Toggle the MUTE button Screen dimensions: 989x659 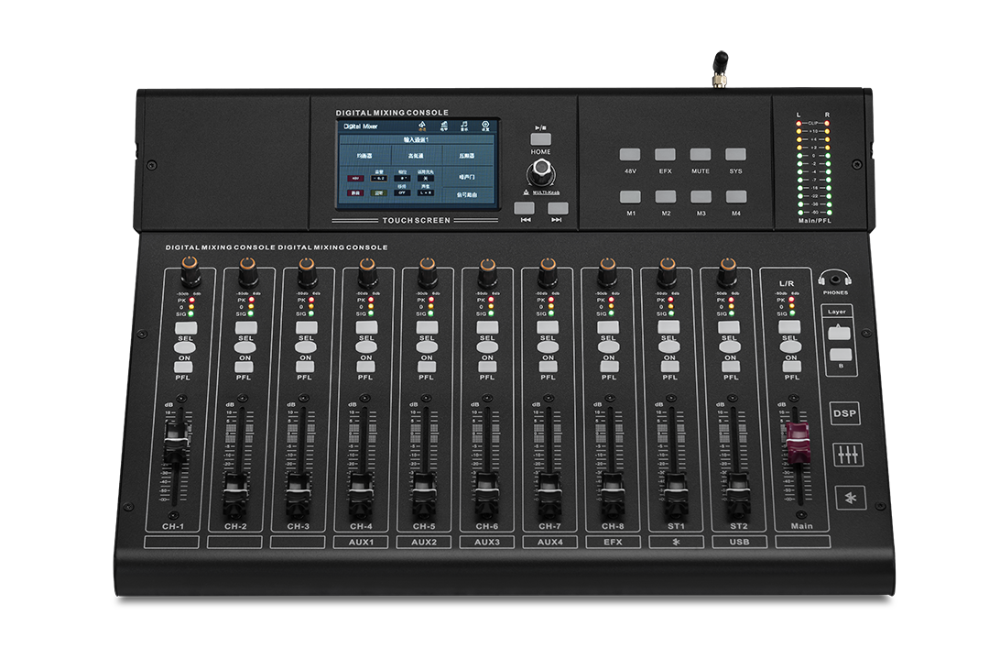click(701, 155)
